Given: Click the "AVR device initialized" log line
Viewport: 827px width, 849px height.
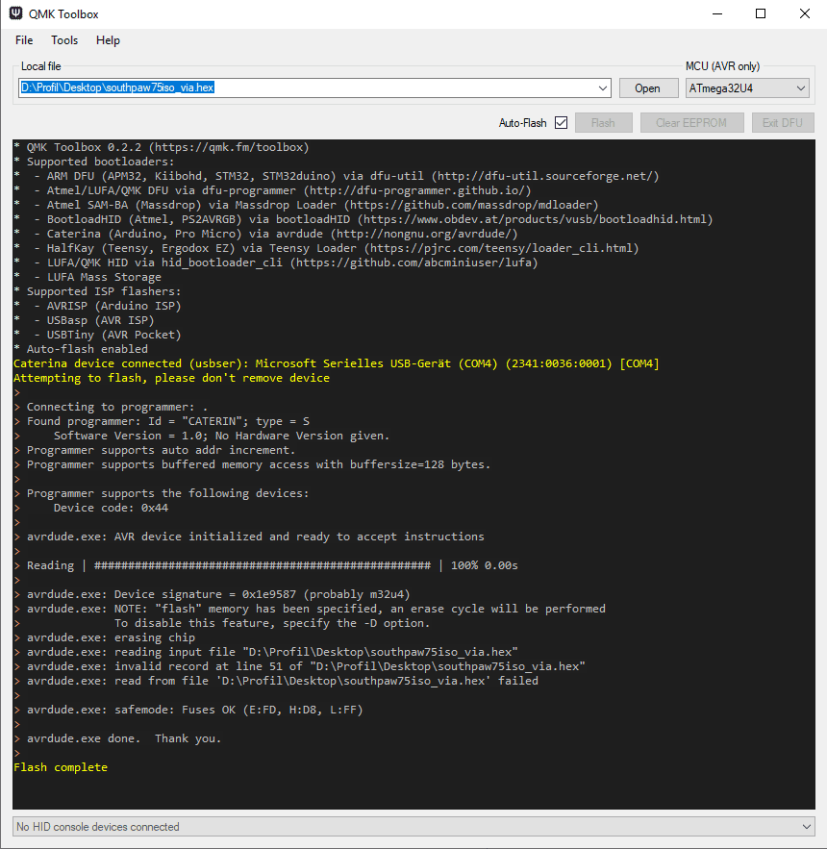Looking at the screenshot, I should pos(249,537).
